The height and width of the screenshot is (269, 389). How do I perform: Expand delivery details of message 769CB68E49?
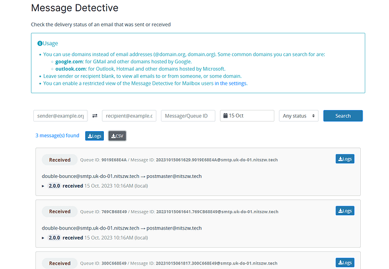click(43, 238)
